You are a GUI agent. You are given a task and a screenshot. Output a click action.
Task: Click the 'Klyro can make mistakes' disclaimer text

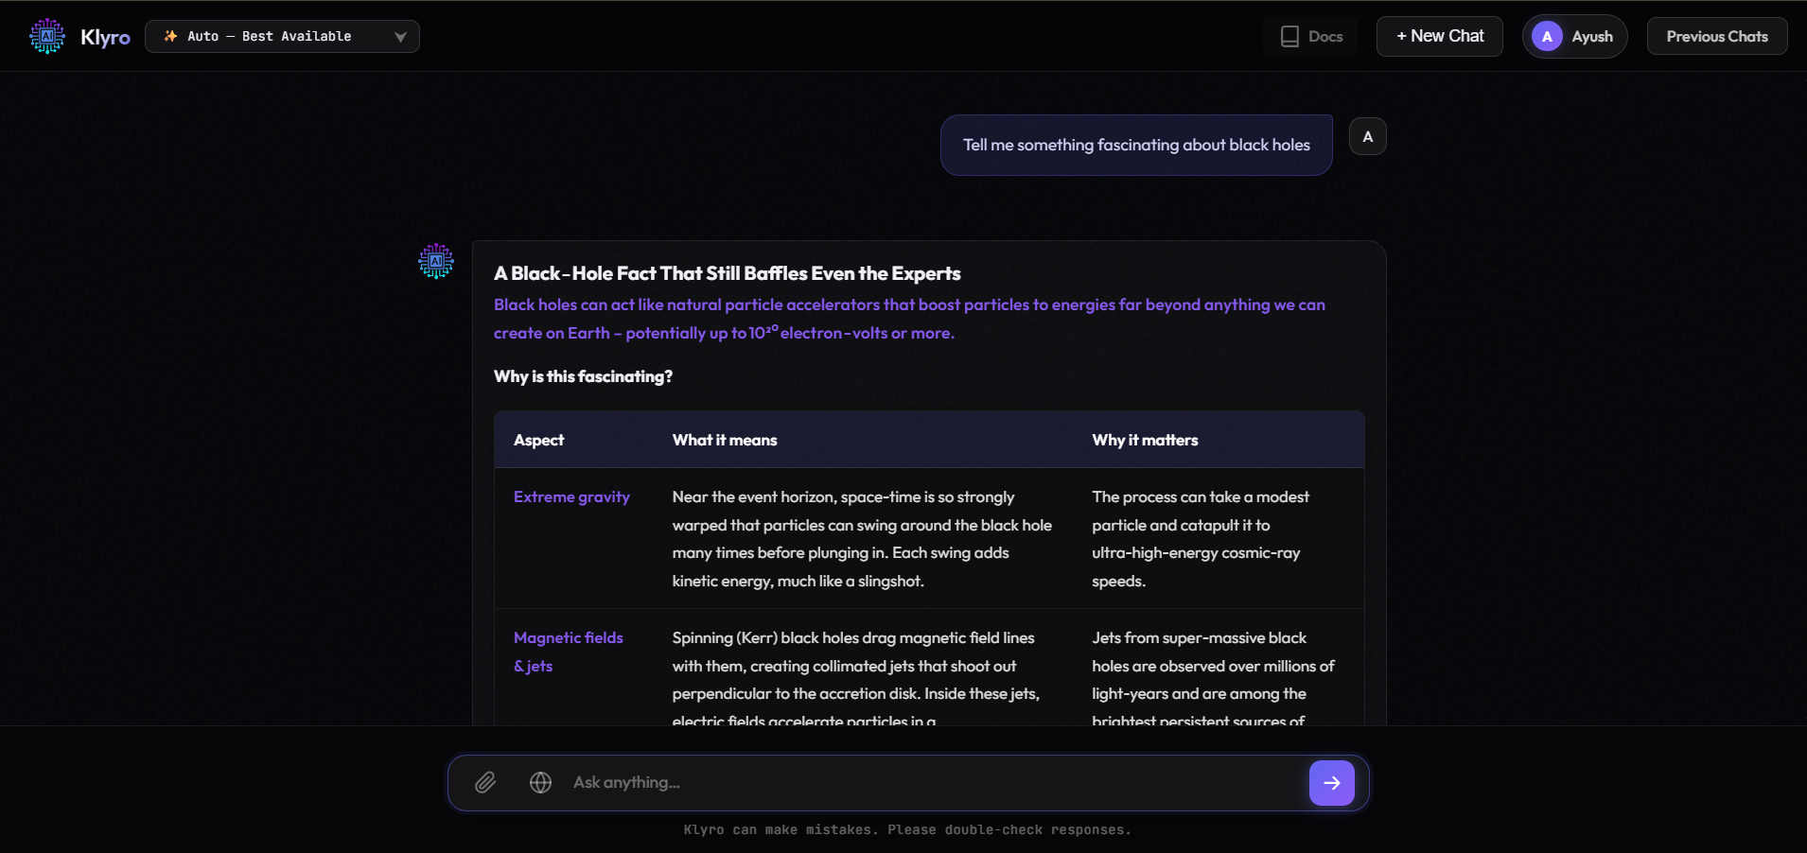tap(907, 829)
